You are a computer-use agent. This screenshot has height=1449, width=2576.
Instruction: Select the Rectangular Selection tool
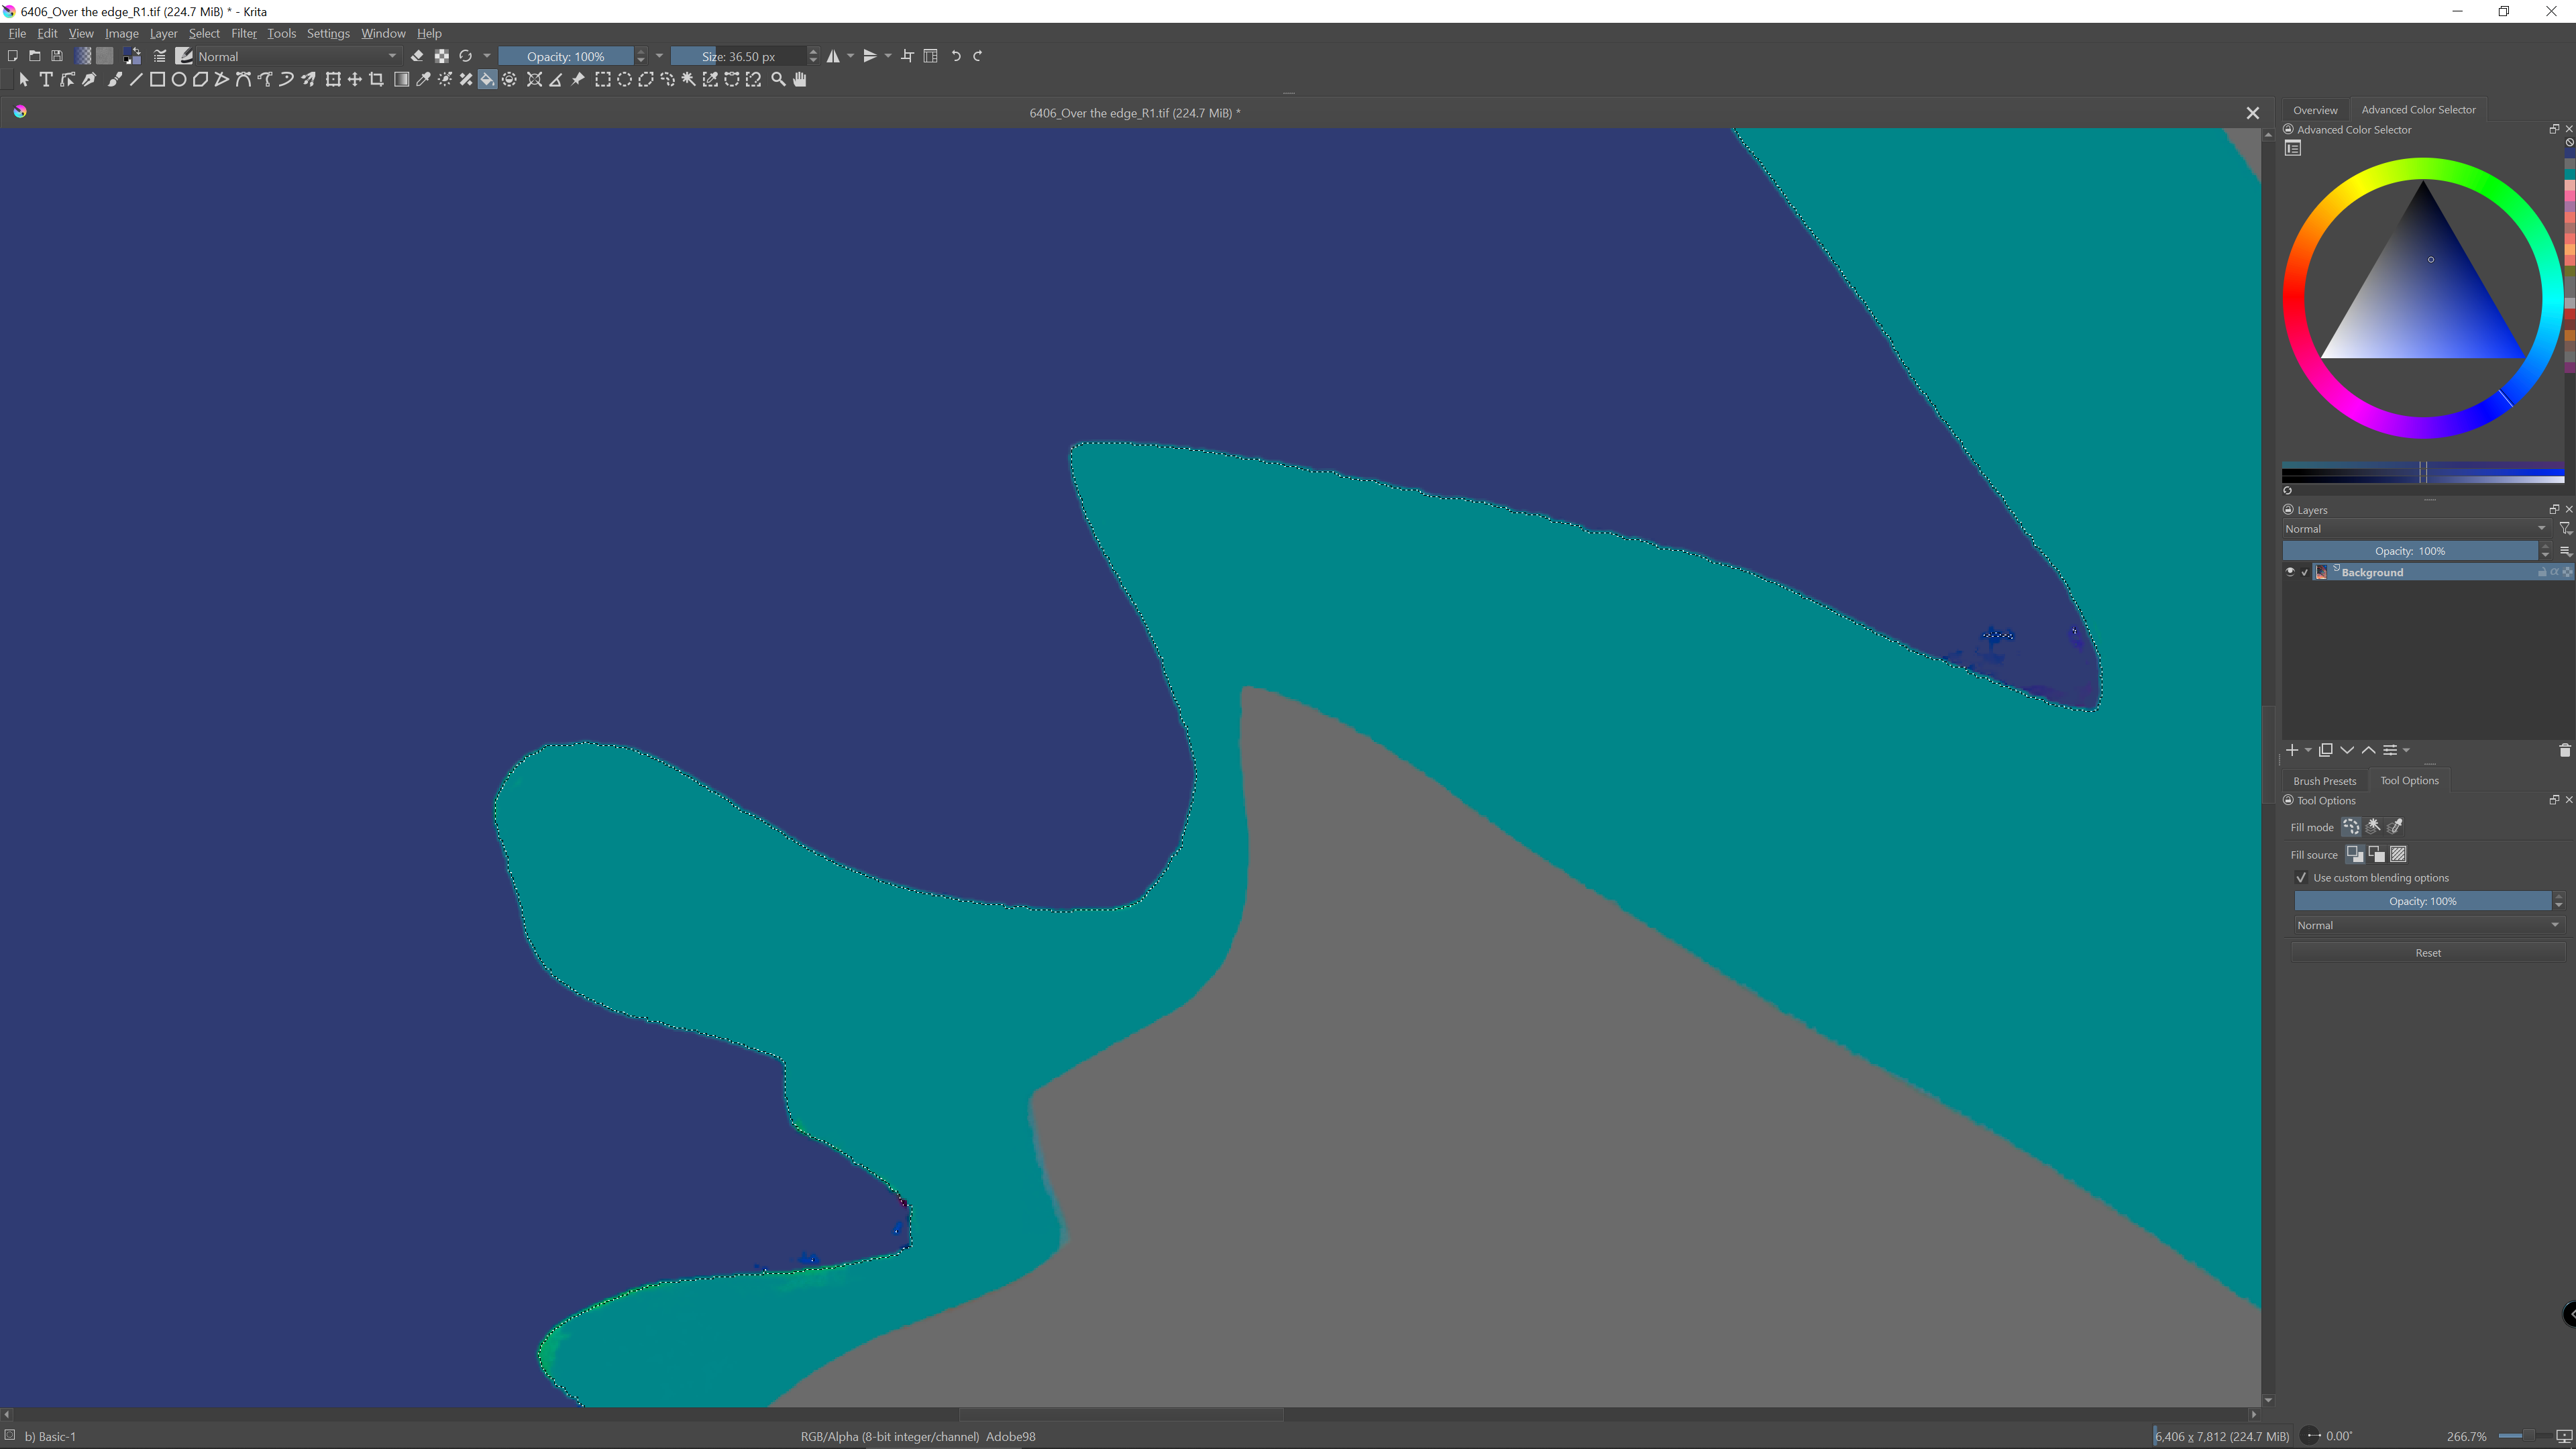602,80
